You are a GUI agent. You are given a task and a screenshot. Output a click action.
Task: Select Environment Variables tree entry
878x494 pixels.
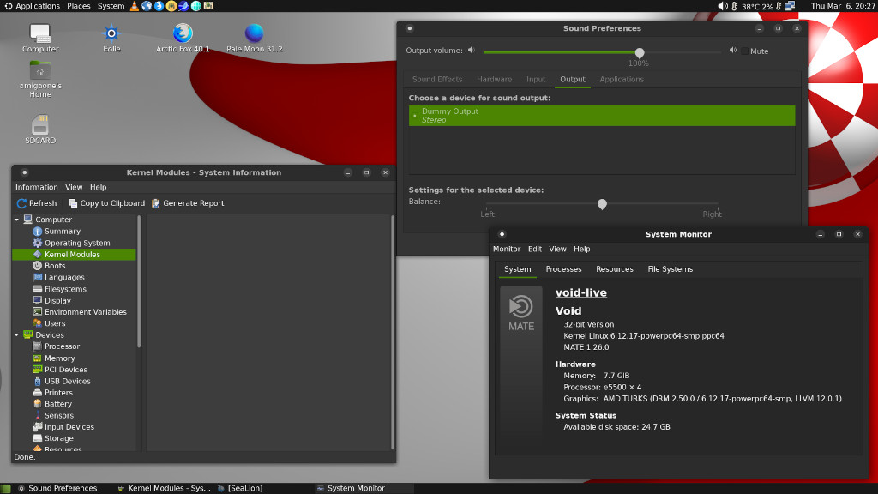85,312
